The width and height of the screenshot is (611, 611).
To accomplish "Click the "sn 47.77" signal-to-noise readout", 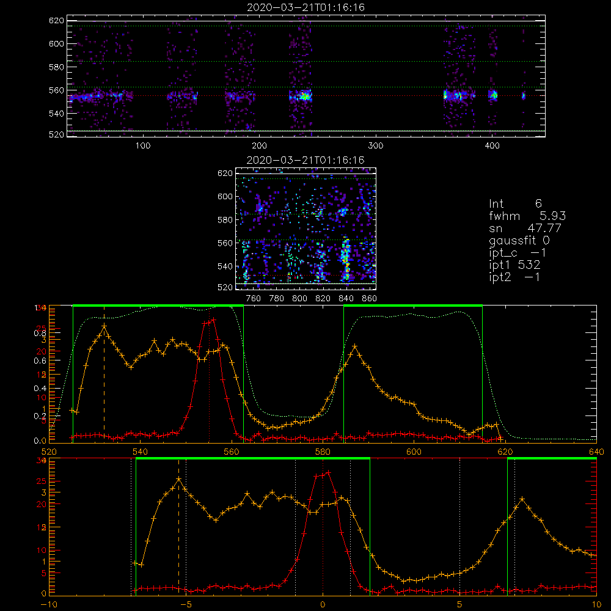I will (x=525, y=228).
